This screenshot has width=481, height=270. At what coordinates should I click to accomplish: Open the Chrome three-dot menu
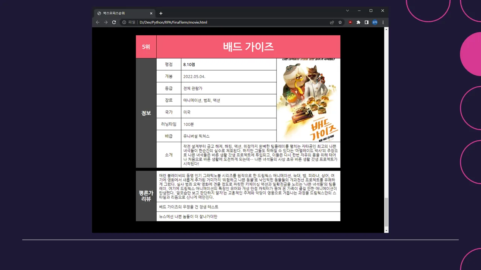[x=383, y=22]
